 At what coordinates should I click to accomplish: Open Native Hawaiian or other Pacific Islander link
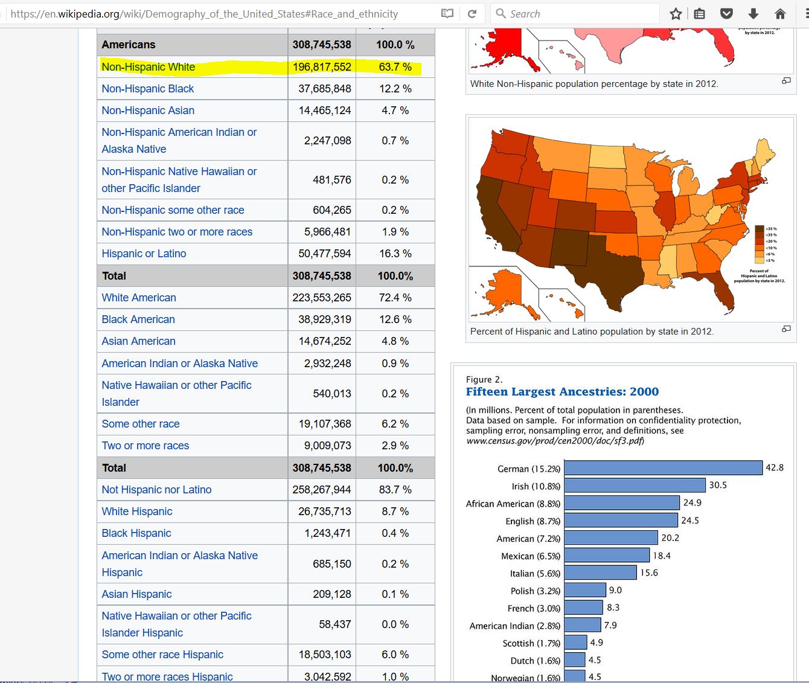176,394
